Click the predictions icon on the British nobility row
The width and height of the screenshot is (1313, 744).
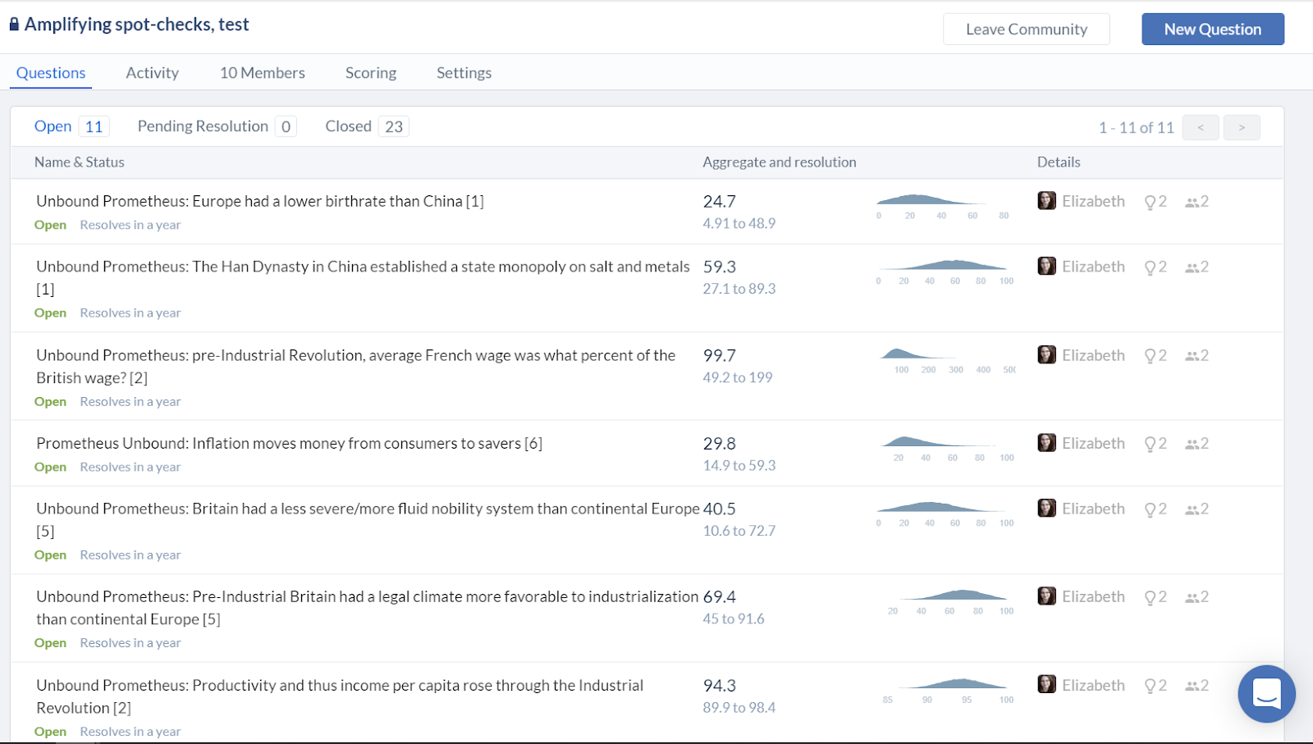pyautogui.click(x=1151, y=509)
